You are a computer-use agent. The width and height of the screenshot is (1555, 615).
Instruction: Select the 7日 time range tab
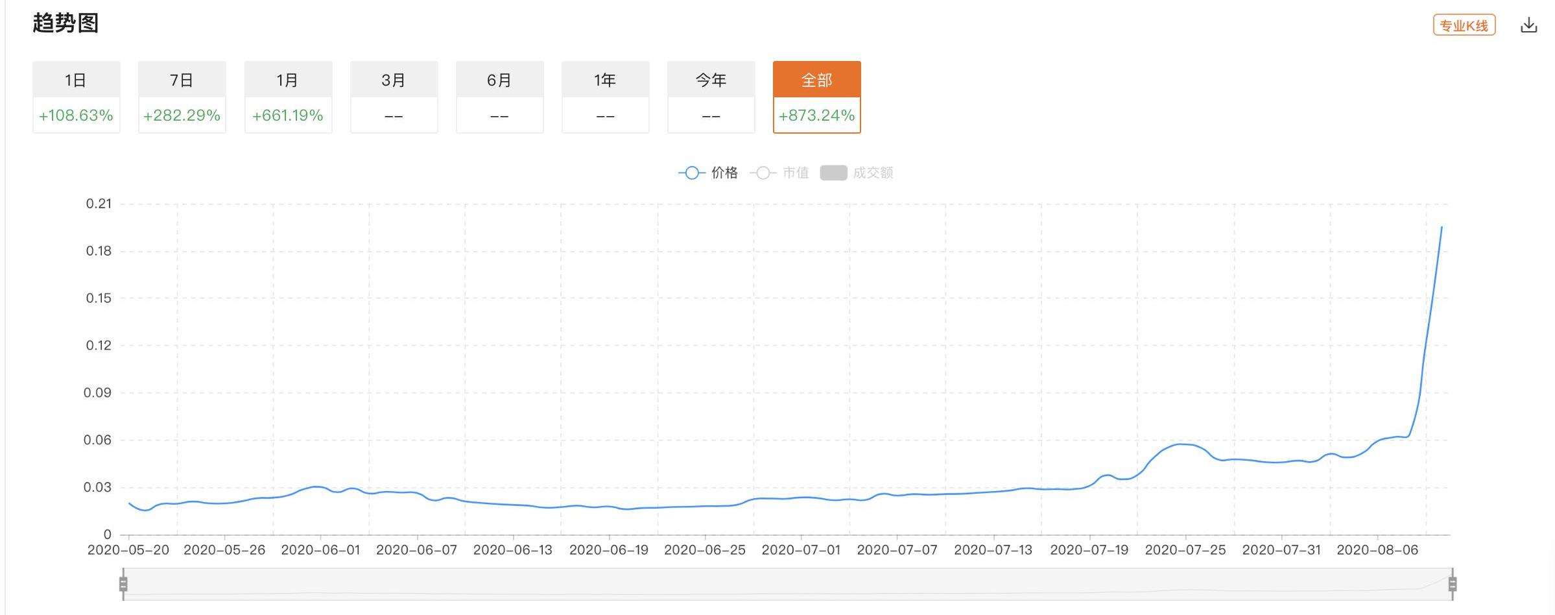point(182,97)
